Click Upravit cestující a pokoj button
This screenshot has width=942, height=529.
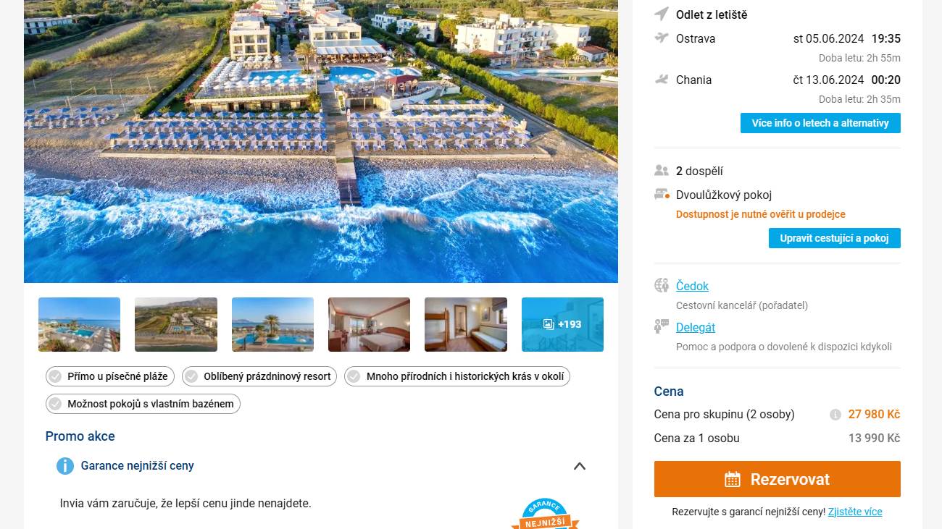click(835, 238)
